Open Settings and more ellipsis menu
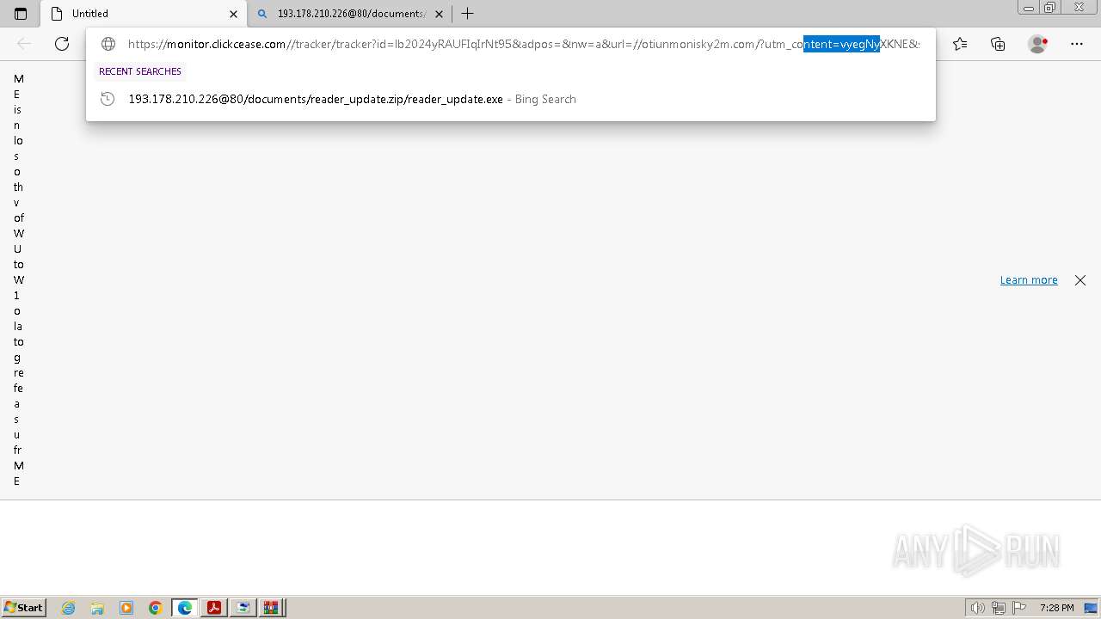Image resolution: width=1101 pixels, height=619 pixels. 1077,44
